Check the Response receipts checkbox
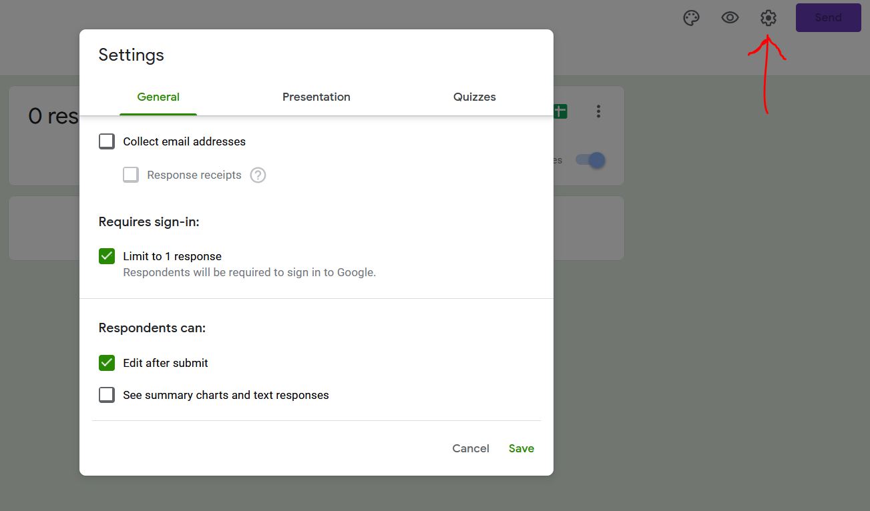 [x=131, y=175]
